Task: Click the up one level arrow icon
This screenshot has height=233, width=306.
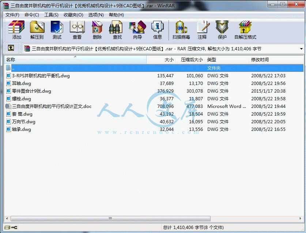Action: [x=11, y=48]
